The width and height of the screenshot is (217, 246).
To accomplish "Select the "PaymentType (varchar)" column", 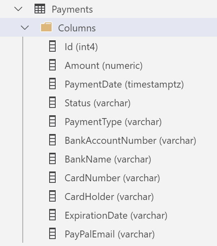I will point(113,122).
